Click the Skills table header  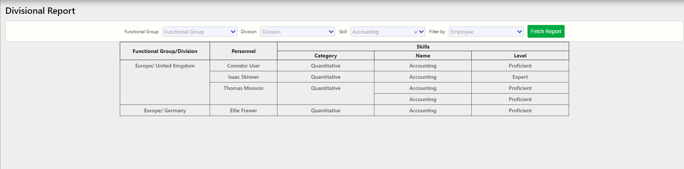point(423,47)
